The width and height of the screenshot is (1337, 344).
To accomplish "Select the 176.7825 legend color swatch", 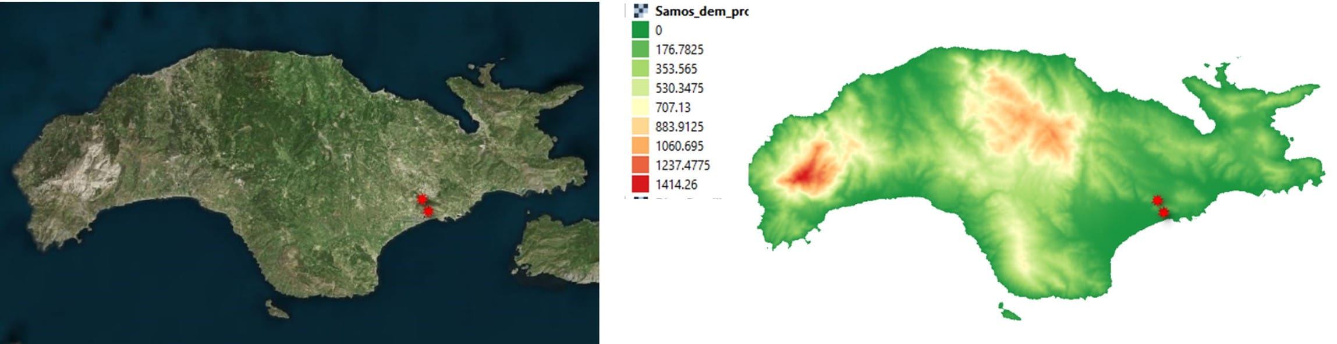I will click(x=640, y=49).
